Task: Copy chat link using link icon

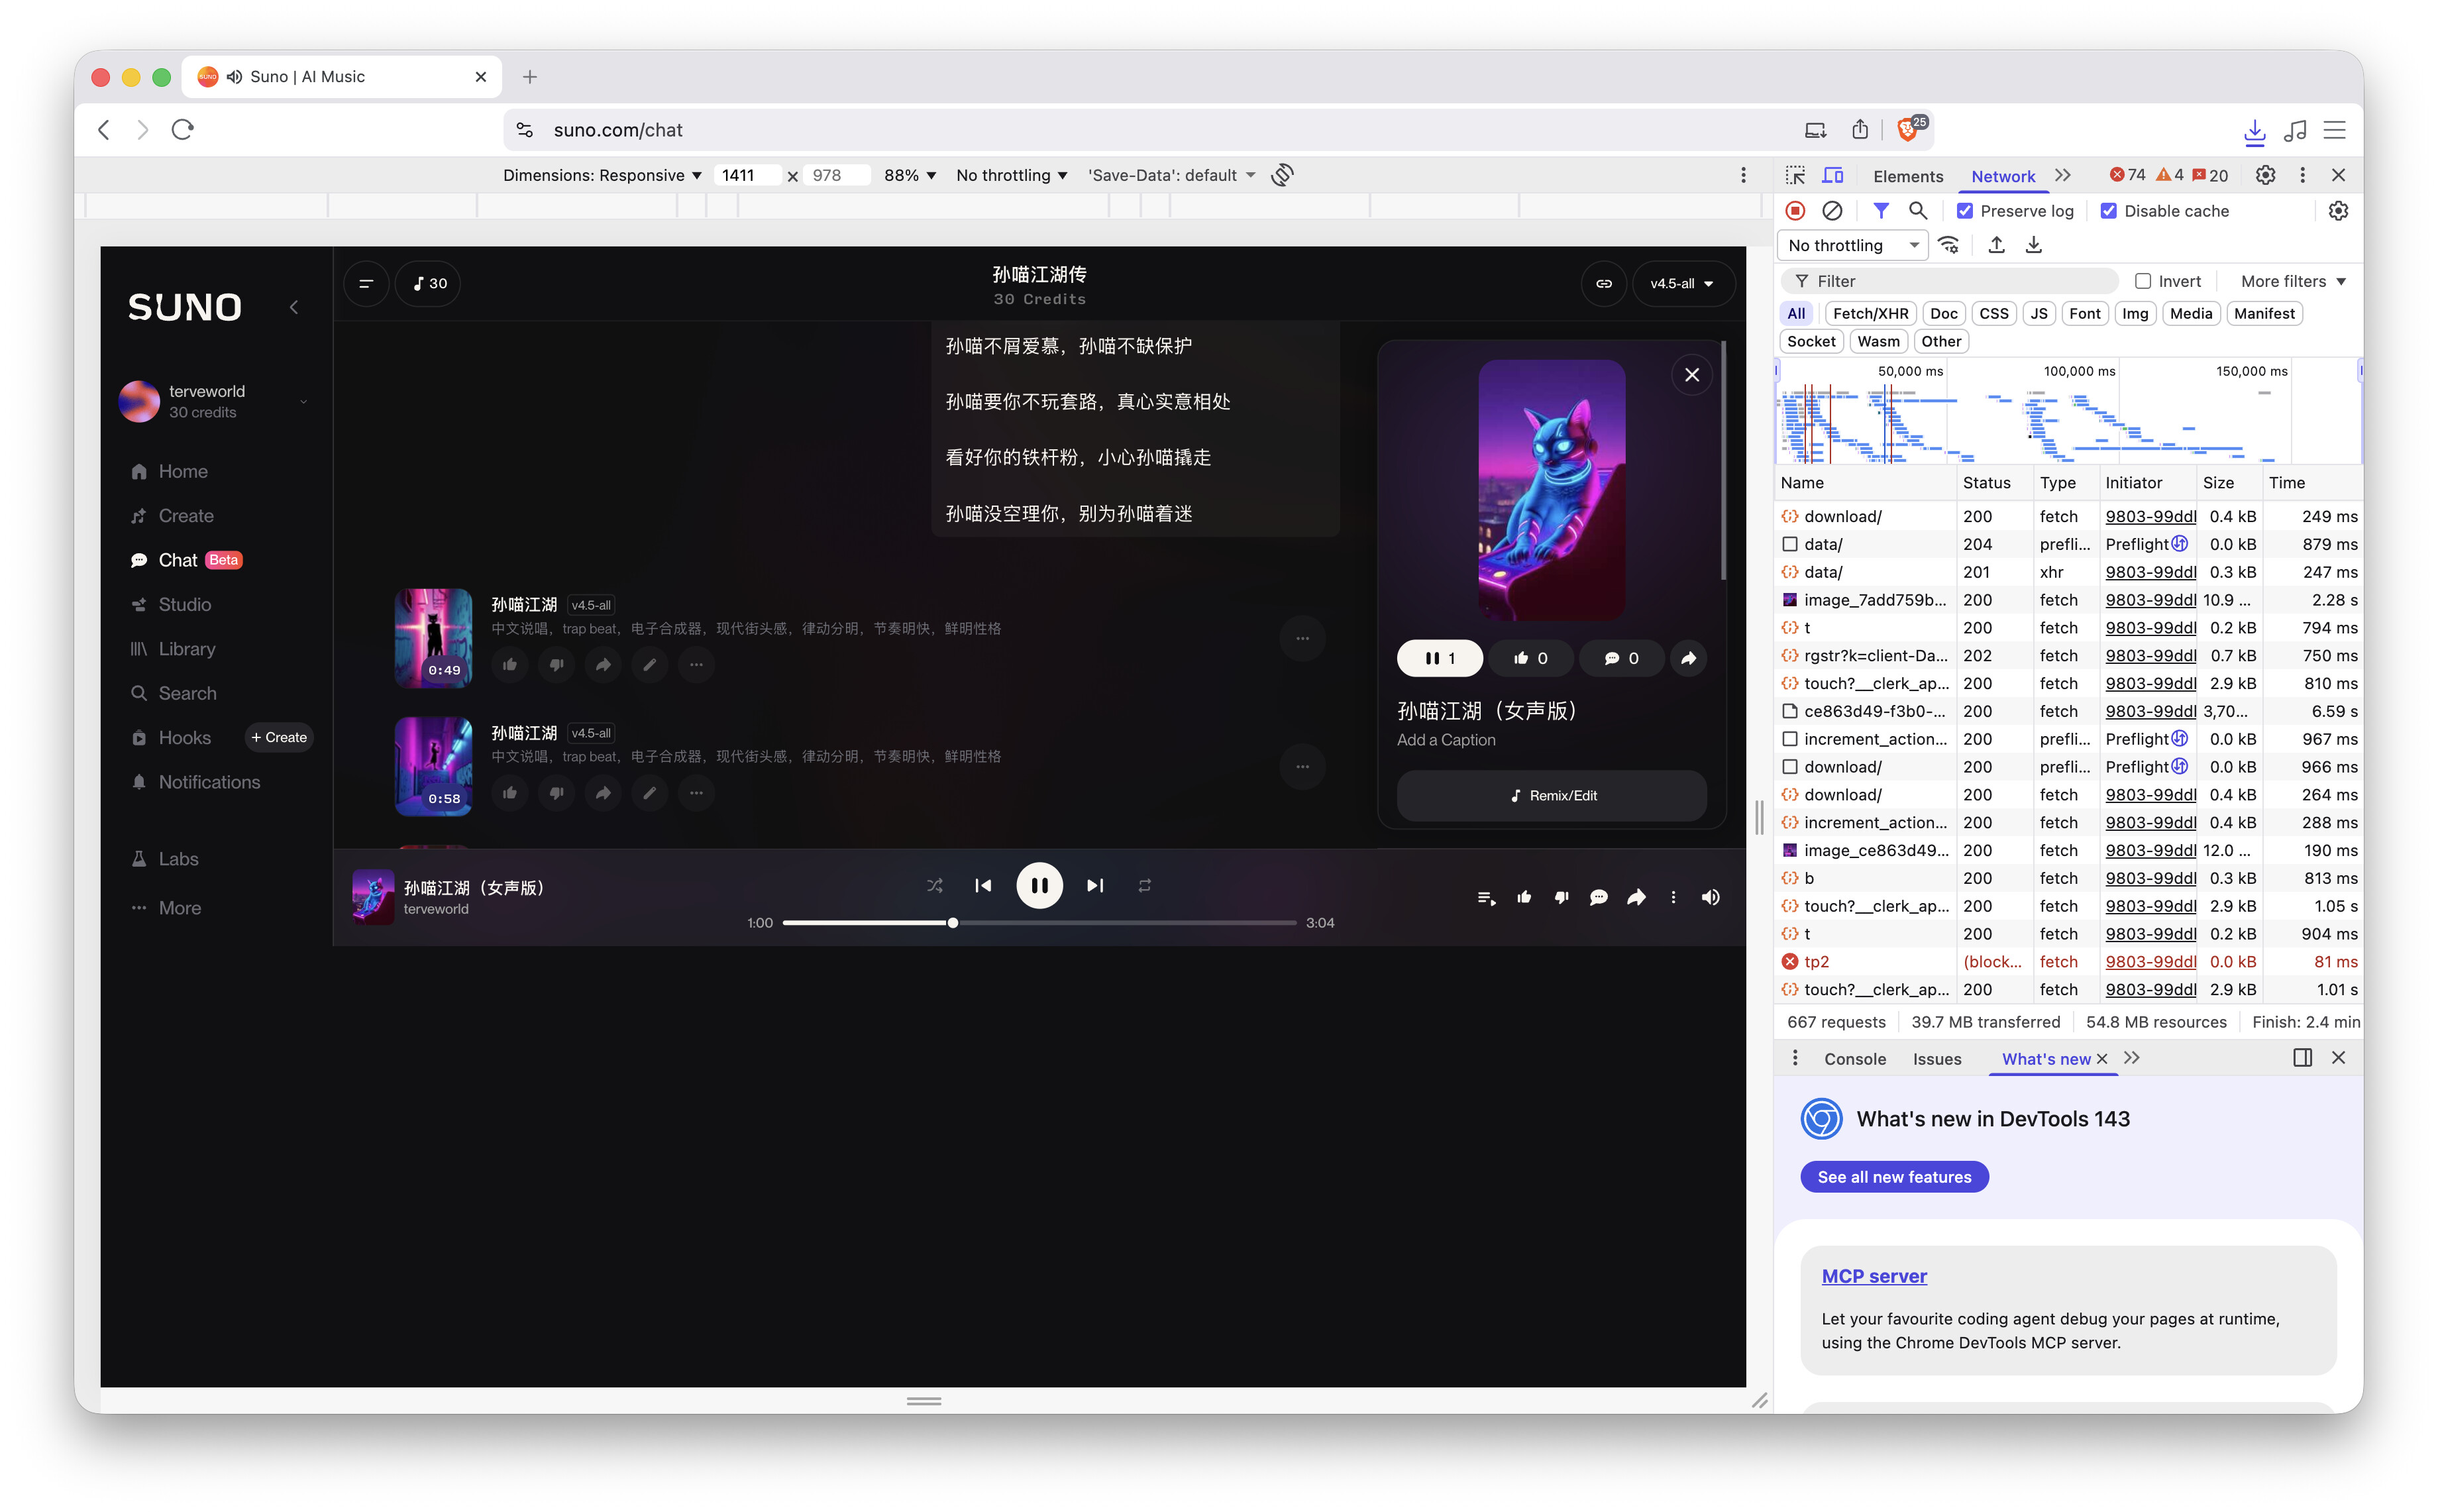Action: coord(1603,283)
